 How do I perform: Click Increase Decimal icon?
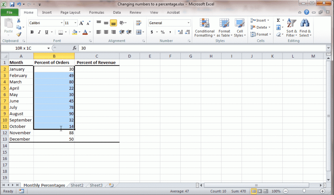click(x=180, y=32)
